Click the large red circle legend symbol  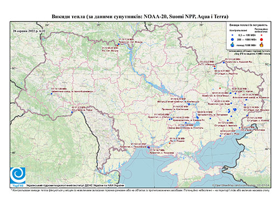point(261,39)
